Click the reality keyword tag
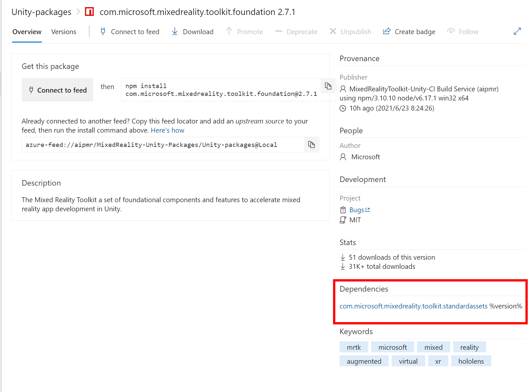 coord(469,347)
